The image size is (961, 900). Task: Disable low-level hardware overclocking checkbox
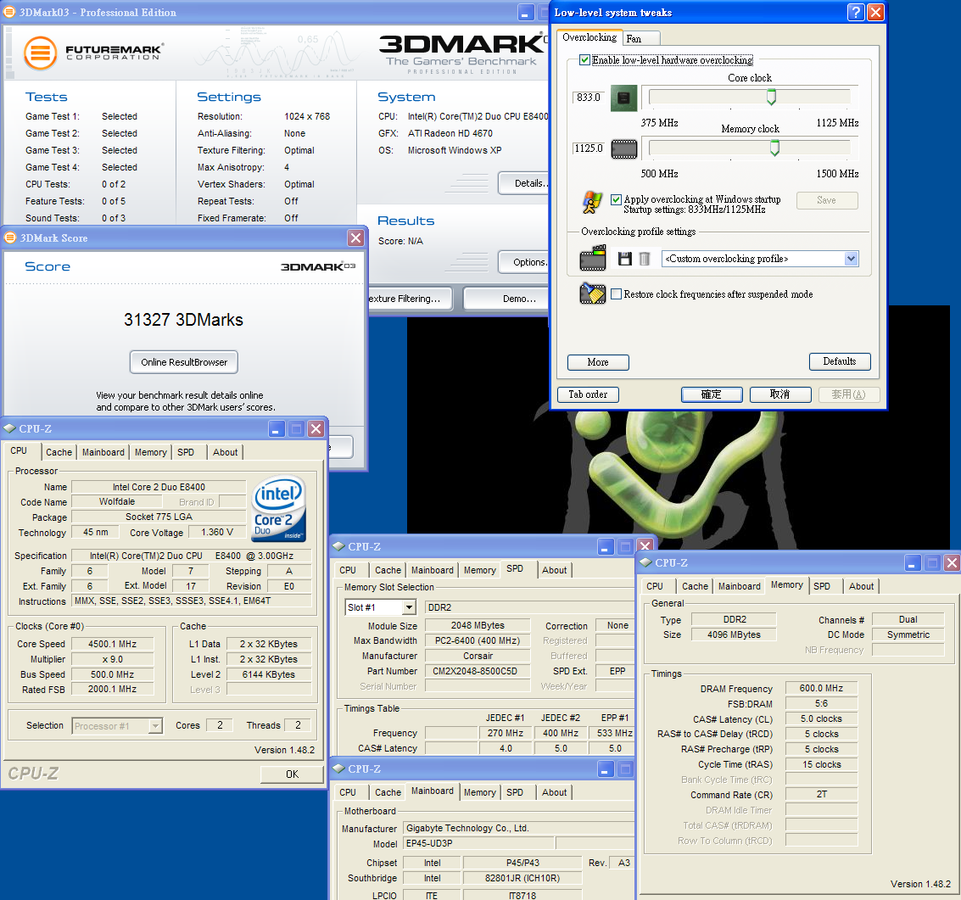point(584,60)
